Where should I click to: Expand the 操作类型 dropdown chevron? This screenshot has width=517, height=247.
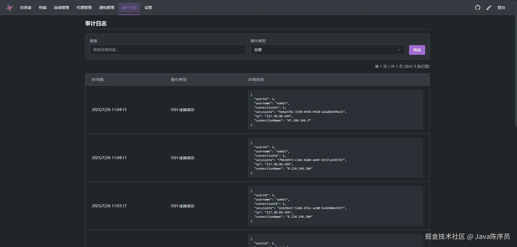pos(399,50)
